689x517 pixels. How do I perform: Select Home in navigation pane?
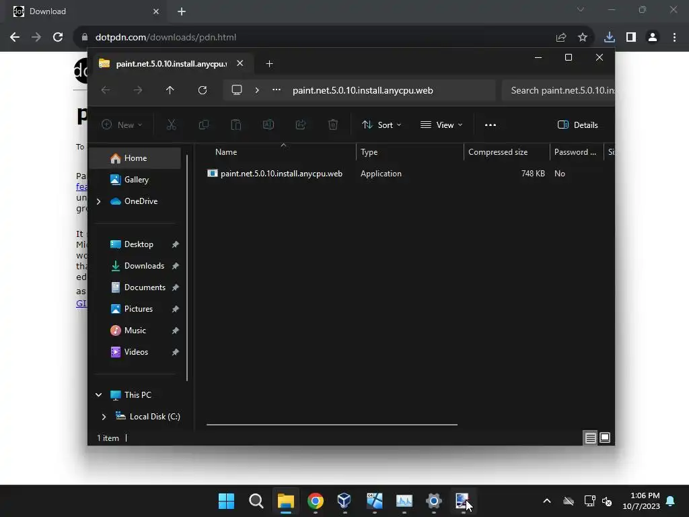pos(135,158)
